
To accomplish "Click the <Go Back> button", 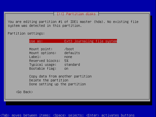I will click(24, 92).
